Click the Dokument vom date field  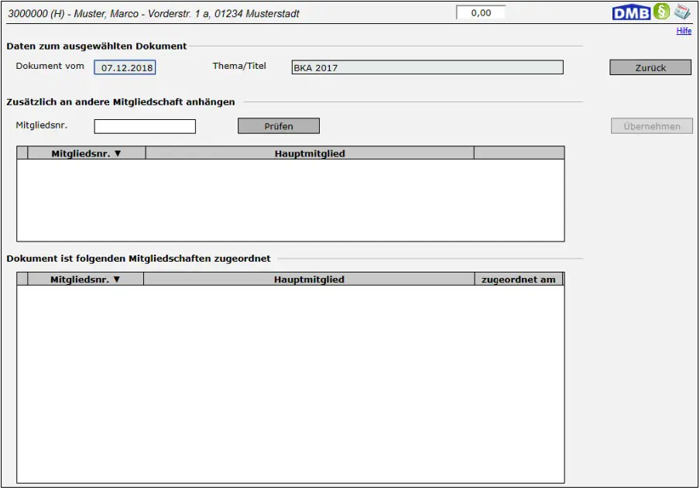pos(125,67)
